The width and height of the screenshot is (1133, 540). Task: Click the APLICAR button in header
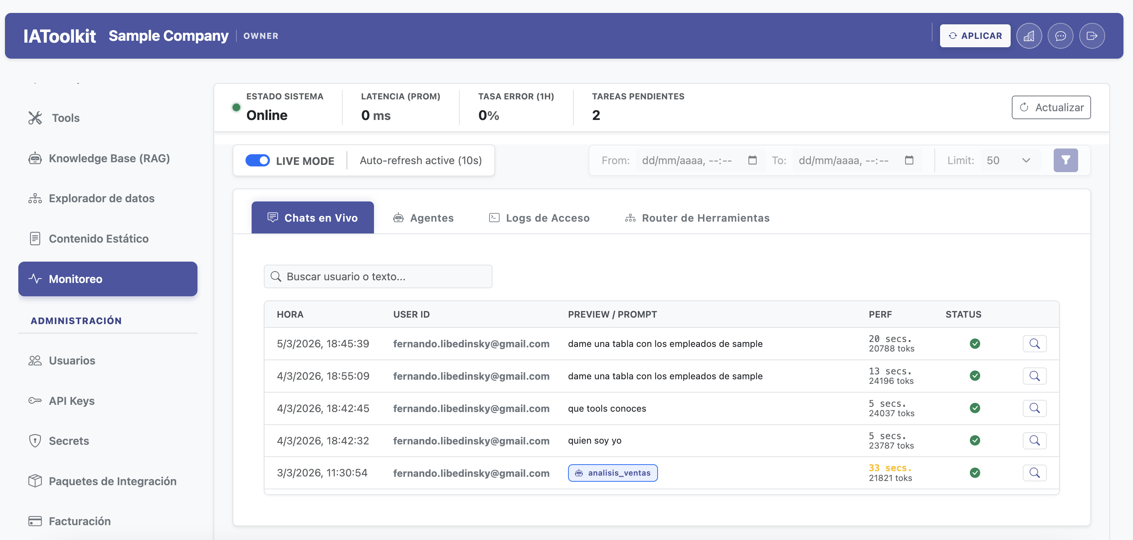975,35
